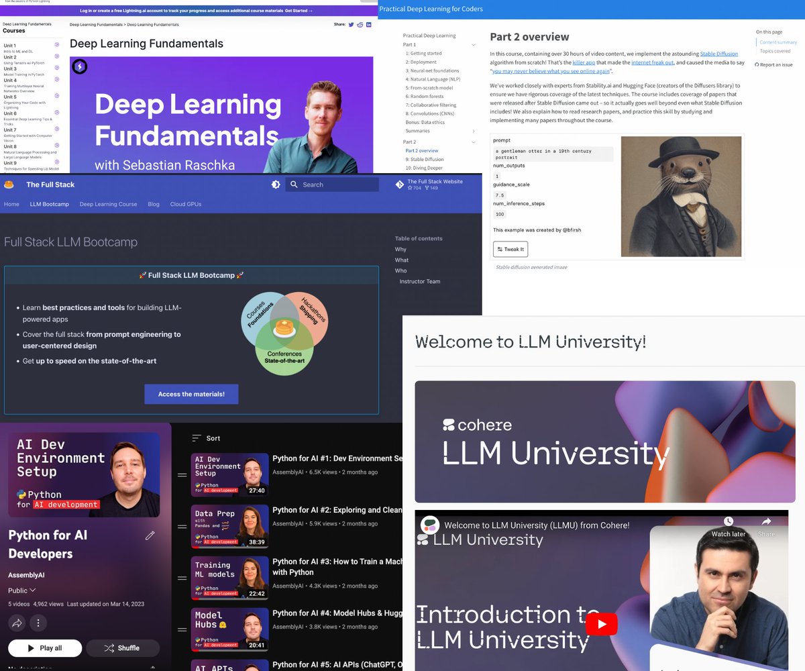Jump to Content summary on this page
805x671 pixels.
click(778, 42)
